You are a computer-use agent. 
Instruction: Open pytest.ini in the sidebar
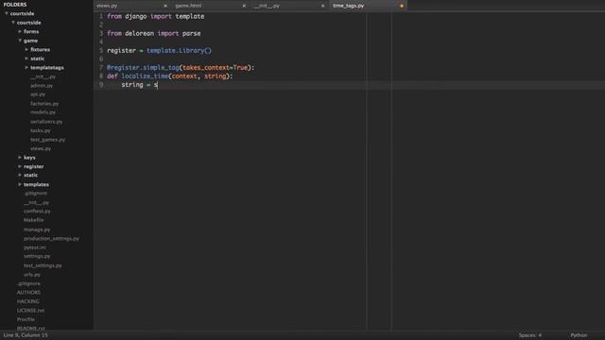[x=35, y=247]
